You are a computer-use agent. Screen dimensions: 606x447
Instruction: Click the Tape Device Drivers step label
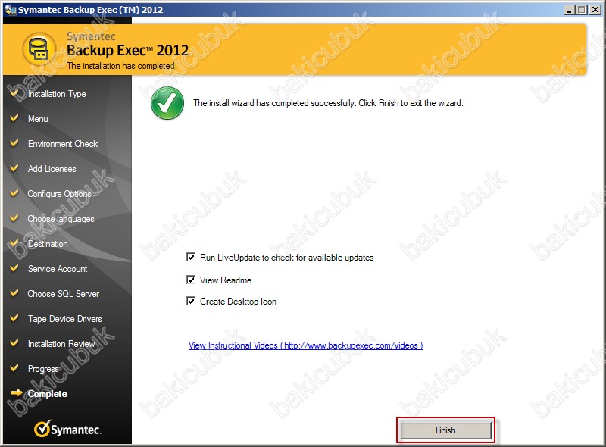(64, 319)
